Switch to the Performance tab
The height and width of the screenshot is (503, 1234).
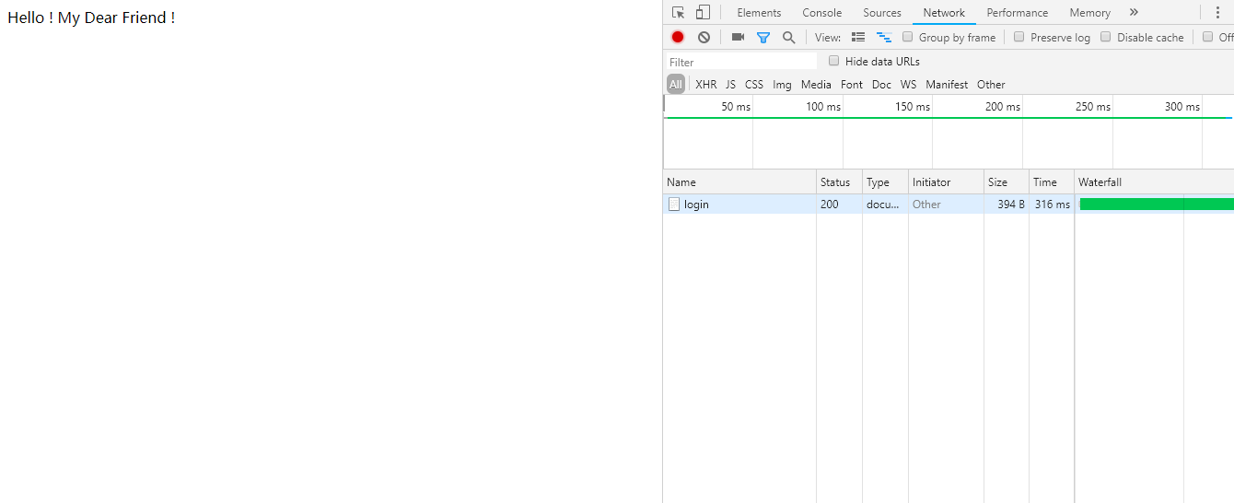tap(1017, 13)
